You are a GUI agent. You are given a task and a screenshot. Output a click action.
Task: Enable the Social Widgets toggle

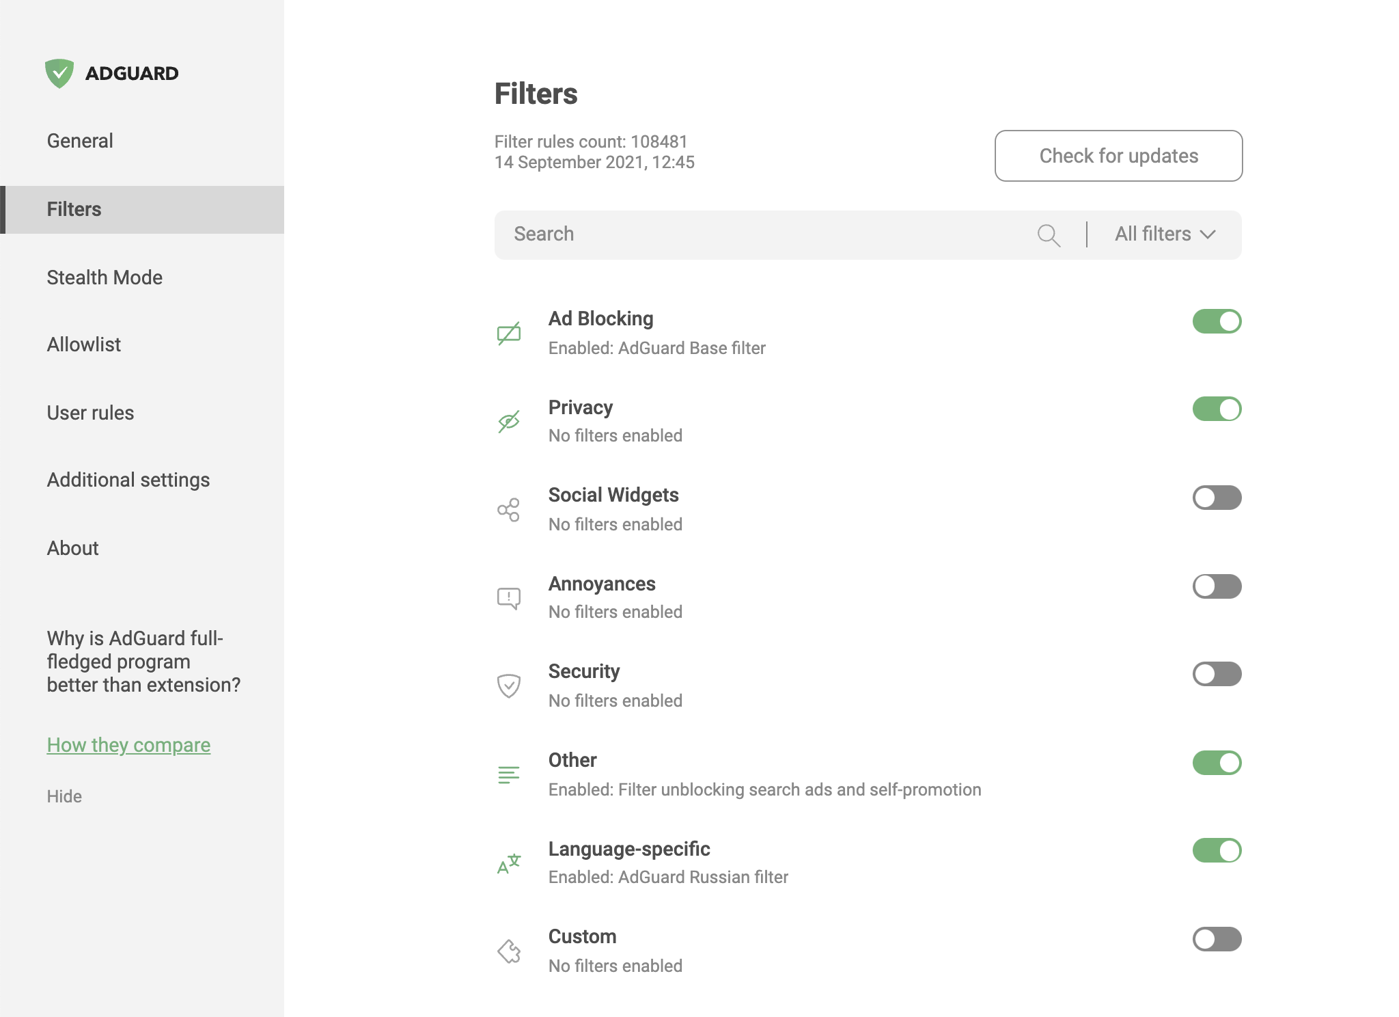click(1215, 498)
